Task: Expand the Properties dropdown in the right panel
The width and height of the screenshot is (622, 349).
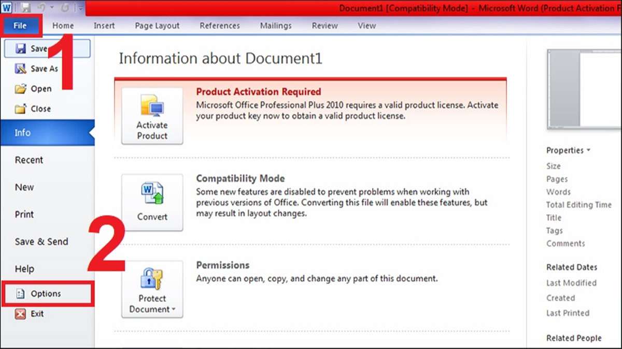Action: (588, 150)
